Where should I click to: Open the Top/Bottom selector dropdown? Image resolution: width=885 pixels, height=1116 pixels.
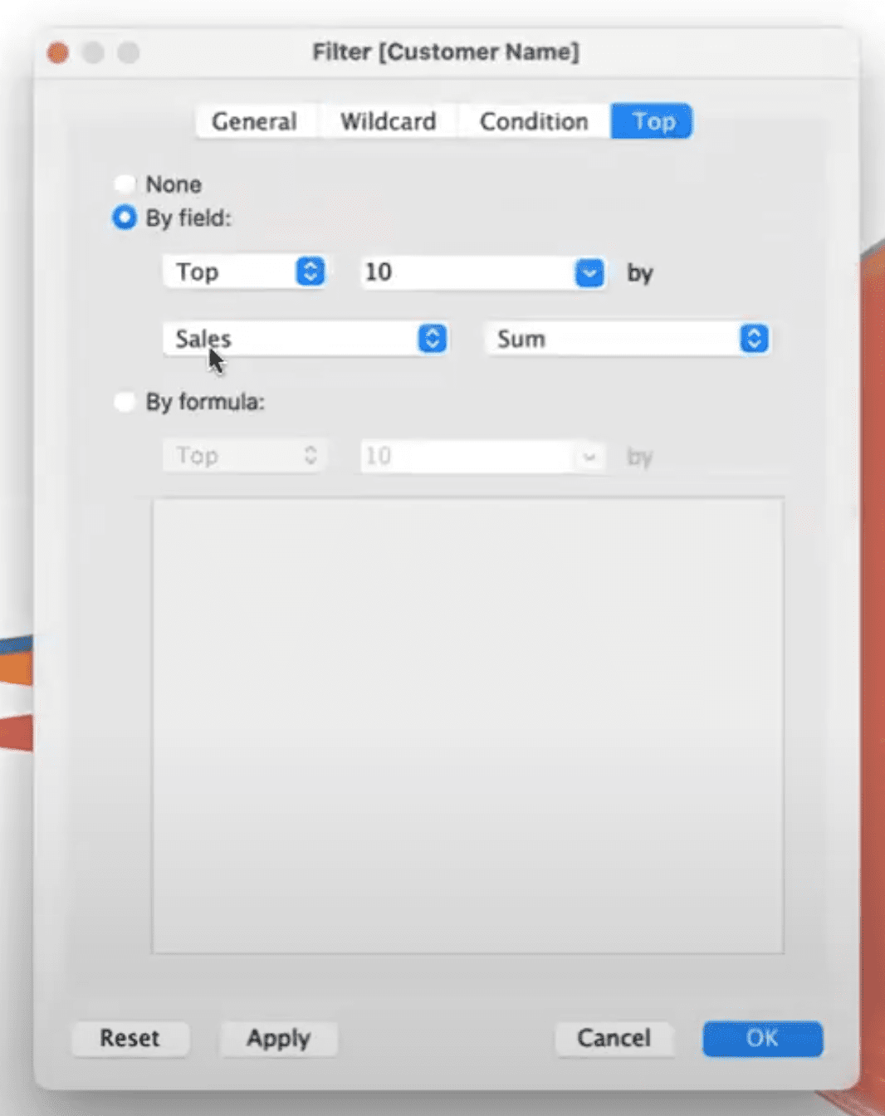[244, 272]
